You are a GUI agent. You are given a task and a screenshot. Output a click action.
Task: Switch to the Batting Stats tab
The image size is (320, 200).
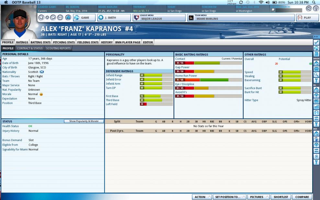40,42
